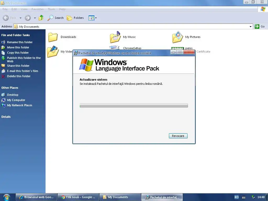Click the Forward arrow icon in toolbar

[x=28, y=18]
